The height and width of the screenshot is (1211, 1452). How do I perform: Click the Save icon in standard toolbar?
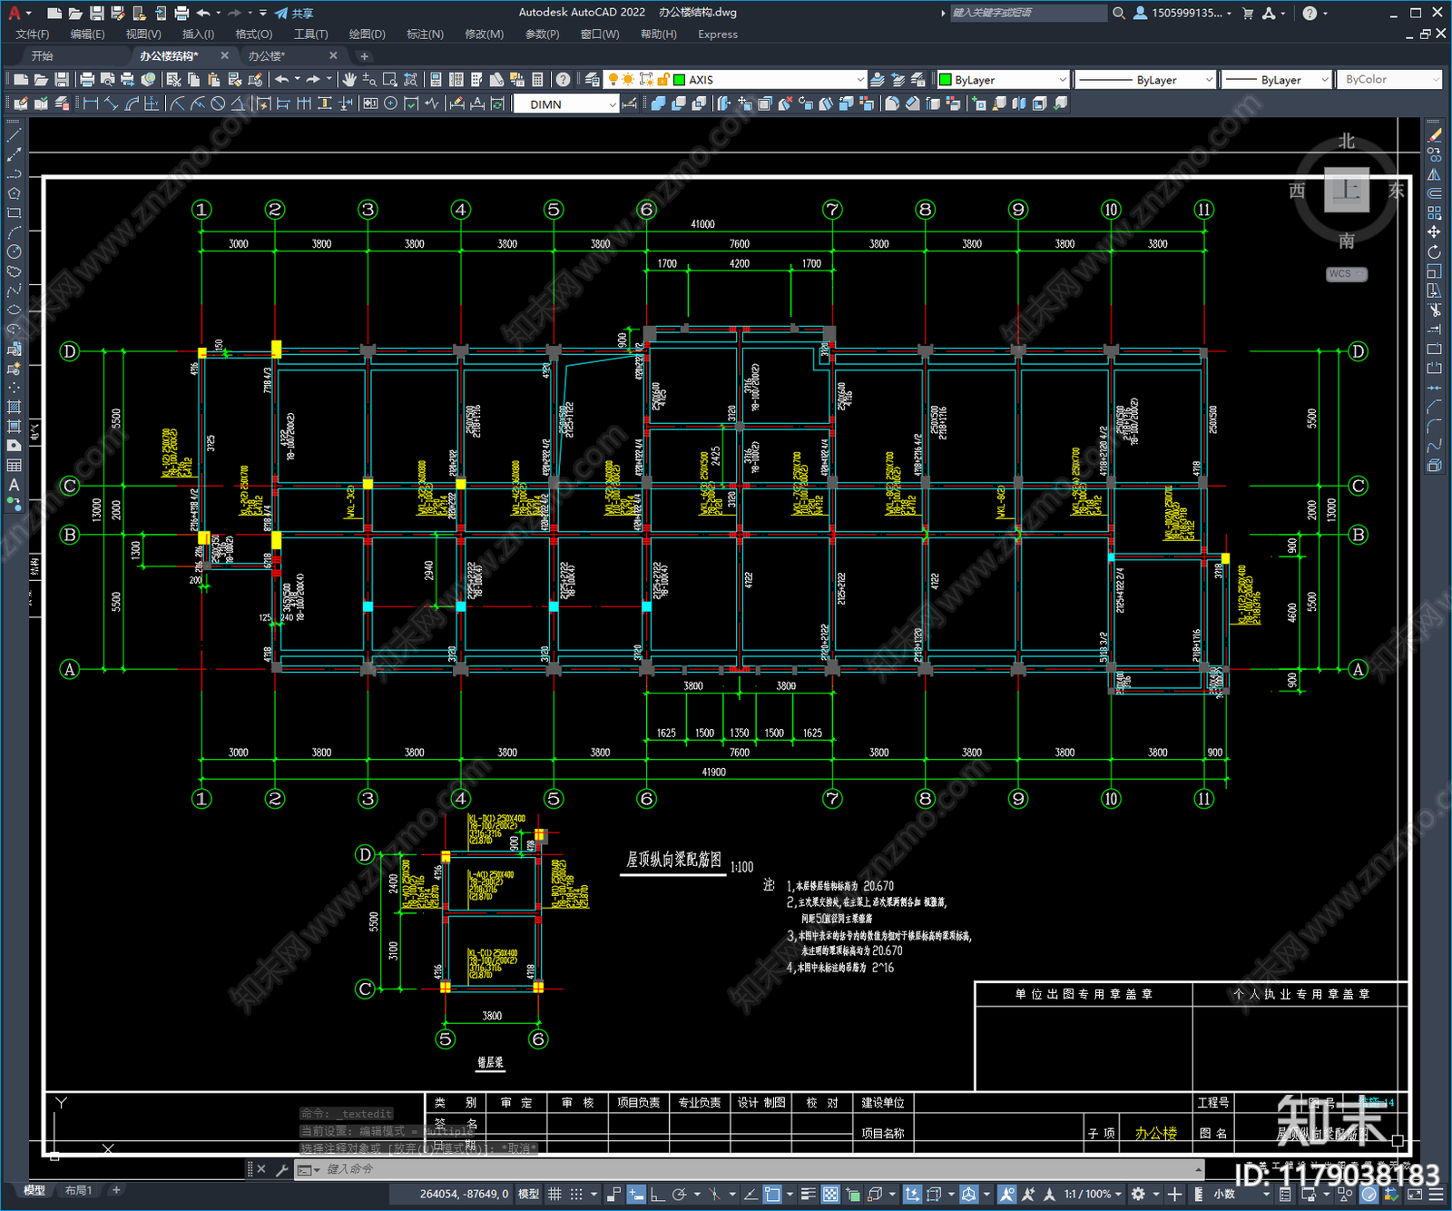click(x=61, y=80)
